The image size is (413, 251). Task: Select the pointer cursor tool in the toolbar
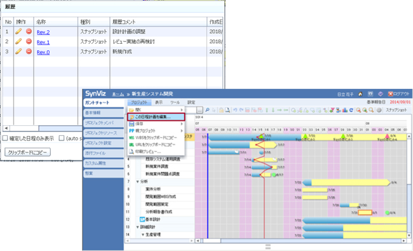[x=213, y=110]
